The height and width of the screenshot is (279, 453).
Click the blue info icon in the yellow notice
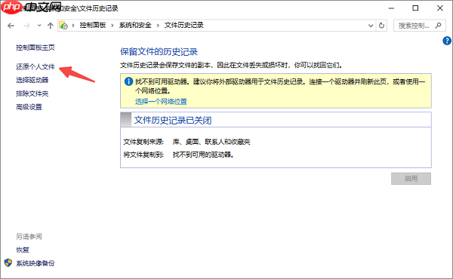pyautogui.click(x=128, y=81)
